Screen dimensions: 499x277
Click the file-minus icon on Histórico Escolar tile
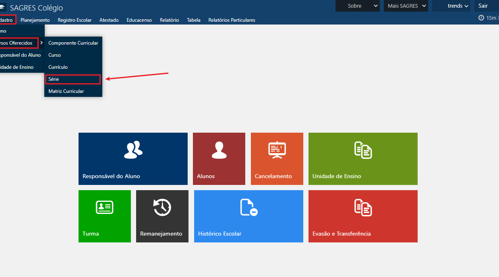[x=248, y=207]
